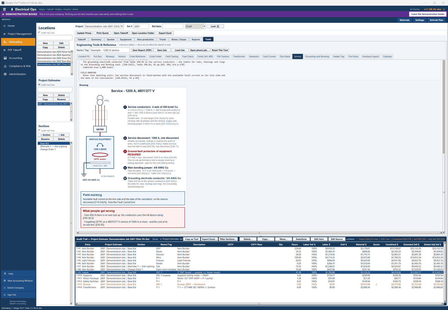Open the Grounding and Bonding tool tab

(x=317, y=56)
